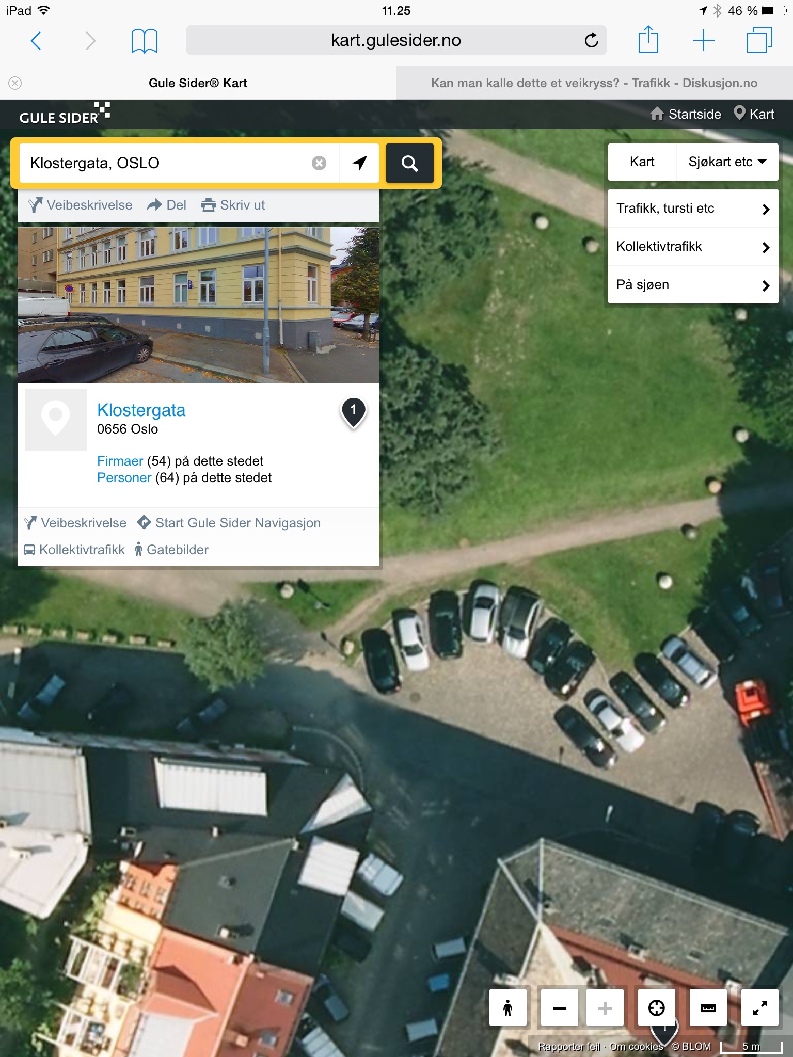Open the Kart link in header
This screenshot has height=1057, width=793.
coord(754,114)
